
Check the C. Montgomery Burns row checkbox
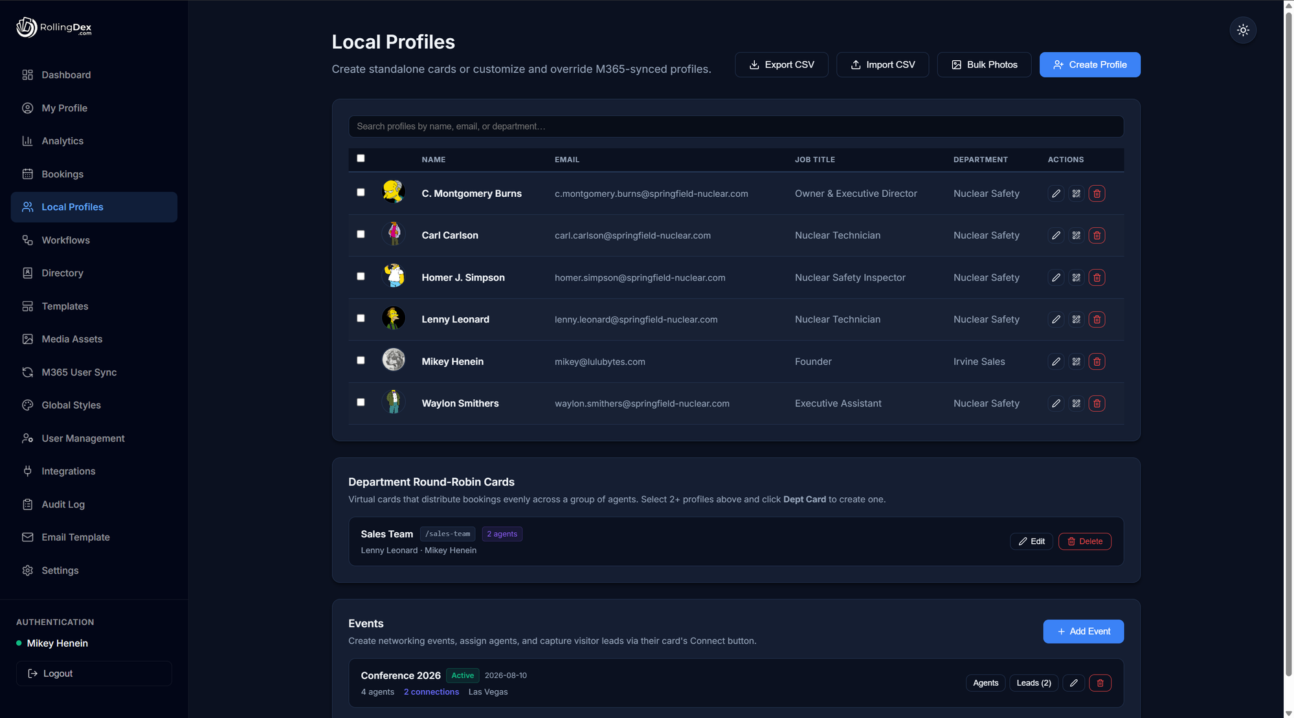(x=361, y=192)
